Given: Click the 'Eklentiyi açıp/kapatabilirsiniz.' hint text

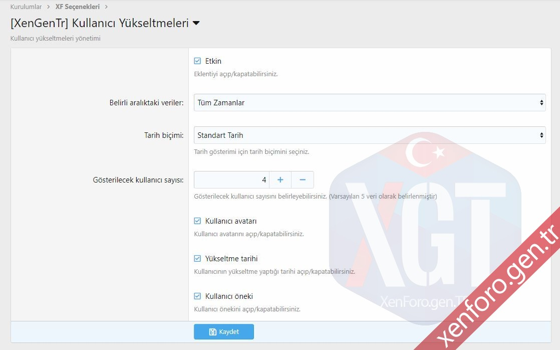Looking at the screenshot, I should pyautogui.click(x=236, y=74).
